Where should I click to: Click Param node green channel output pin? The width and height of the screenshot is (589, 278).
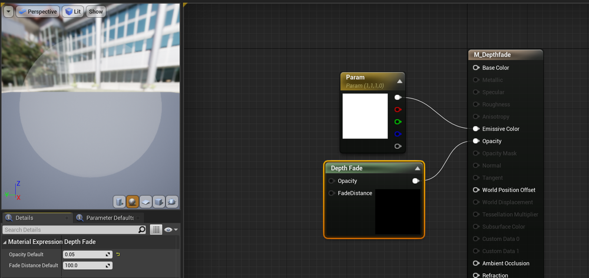398,122
